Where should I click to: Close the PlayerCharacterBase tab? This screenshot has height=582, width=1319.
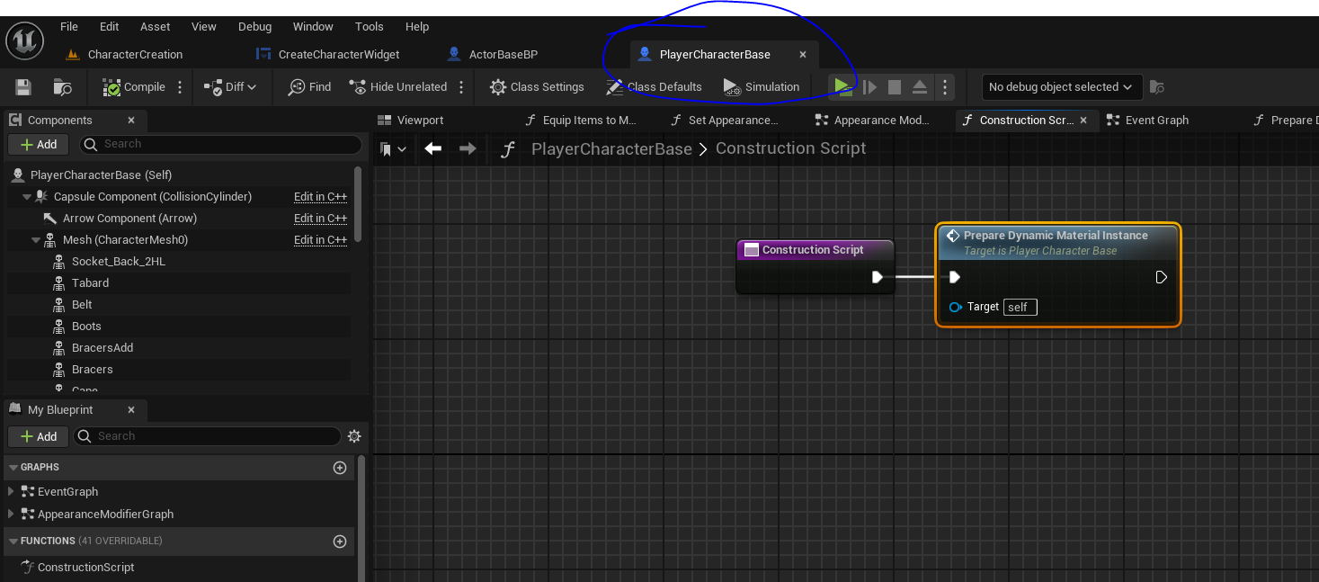click(x=803, y=55)
